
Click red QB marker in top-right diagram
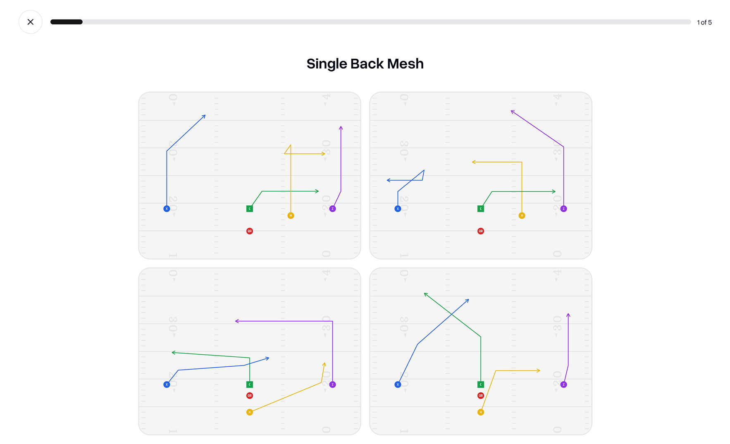point(481,231)
